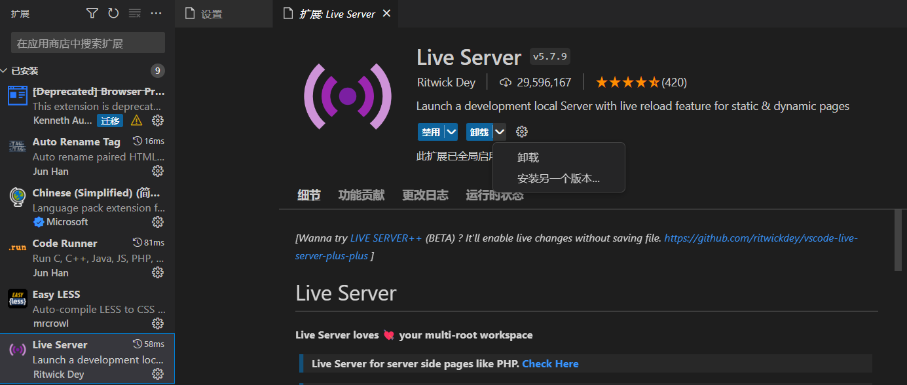Click the orange star rating
The height and width of the screenshot is (385, 907).
coord(627,82)
